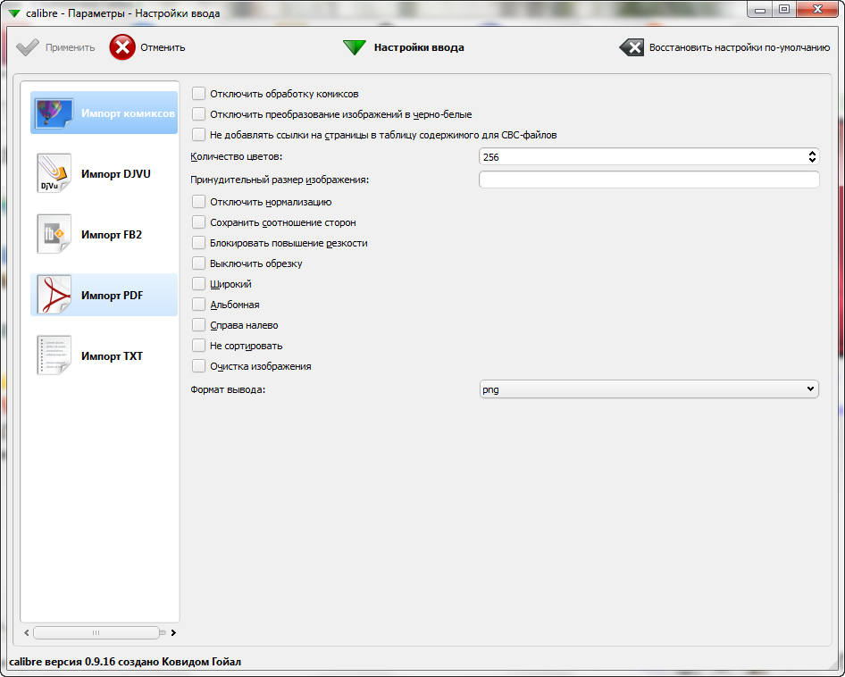The image size is (845, 677).
Task: Open the FB2 import icon
Action: click(54, 234)
